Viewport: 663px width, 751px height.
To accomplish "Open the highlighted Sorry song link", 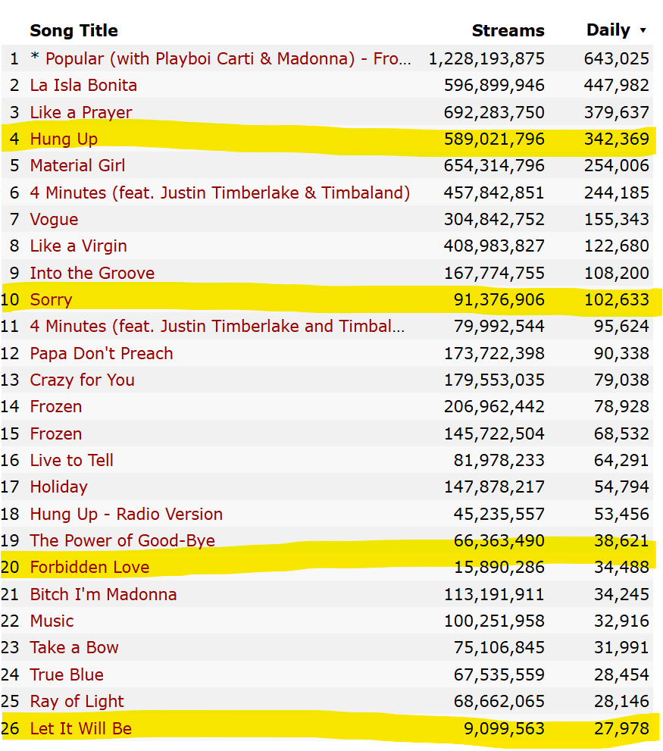I will (x=51, y=299).
